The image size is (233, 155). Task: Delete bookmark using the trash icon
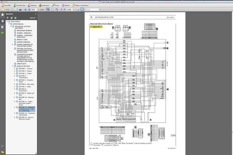coord(8,18)
